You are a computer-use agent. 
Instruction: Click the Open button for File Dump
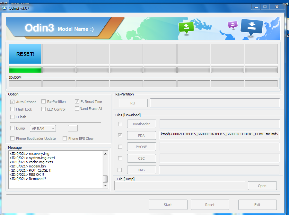click(262, 186)
